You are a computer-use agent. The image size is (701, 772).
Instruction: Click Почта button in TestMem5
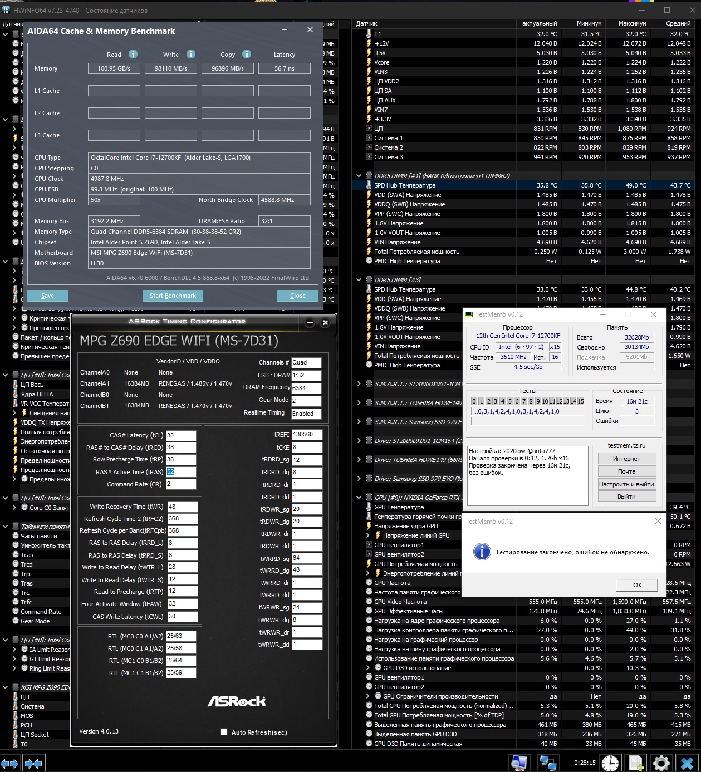pos(627,471)
